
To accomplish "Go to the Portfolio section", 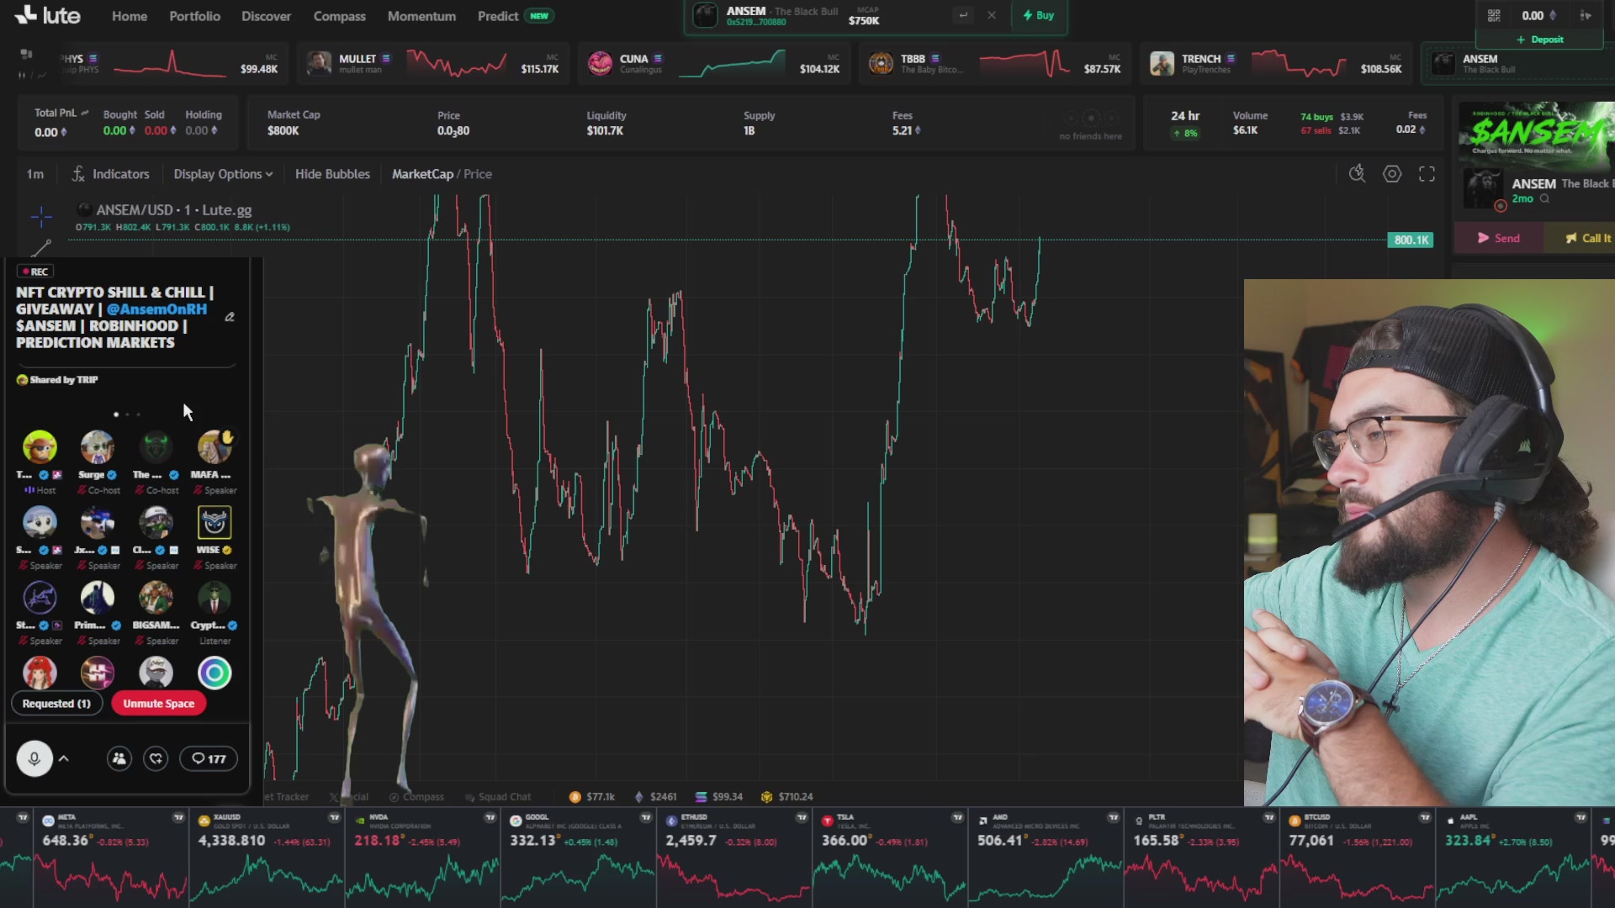I will point(194,16).
